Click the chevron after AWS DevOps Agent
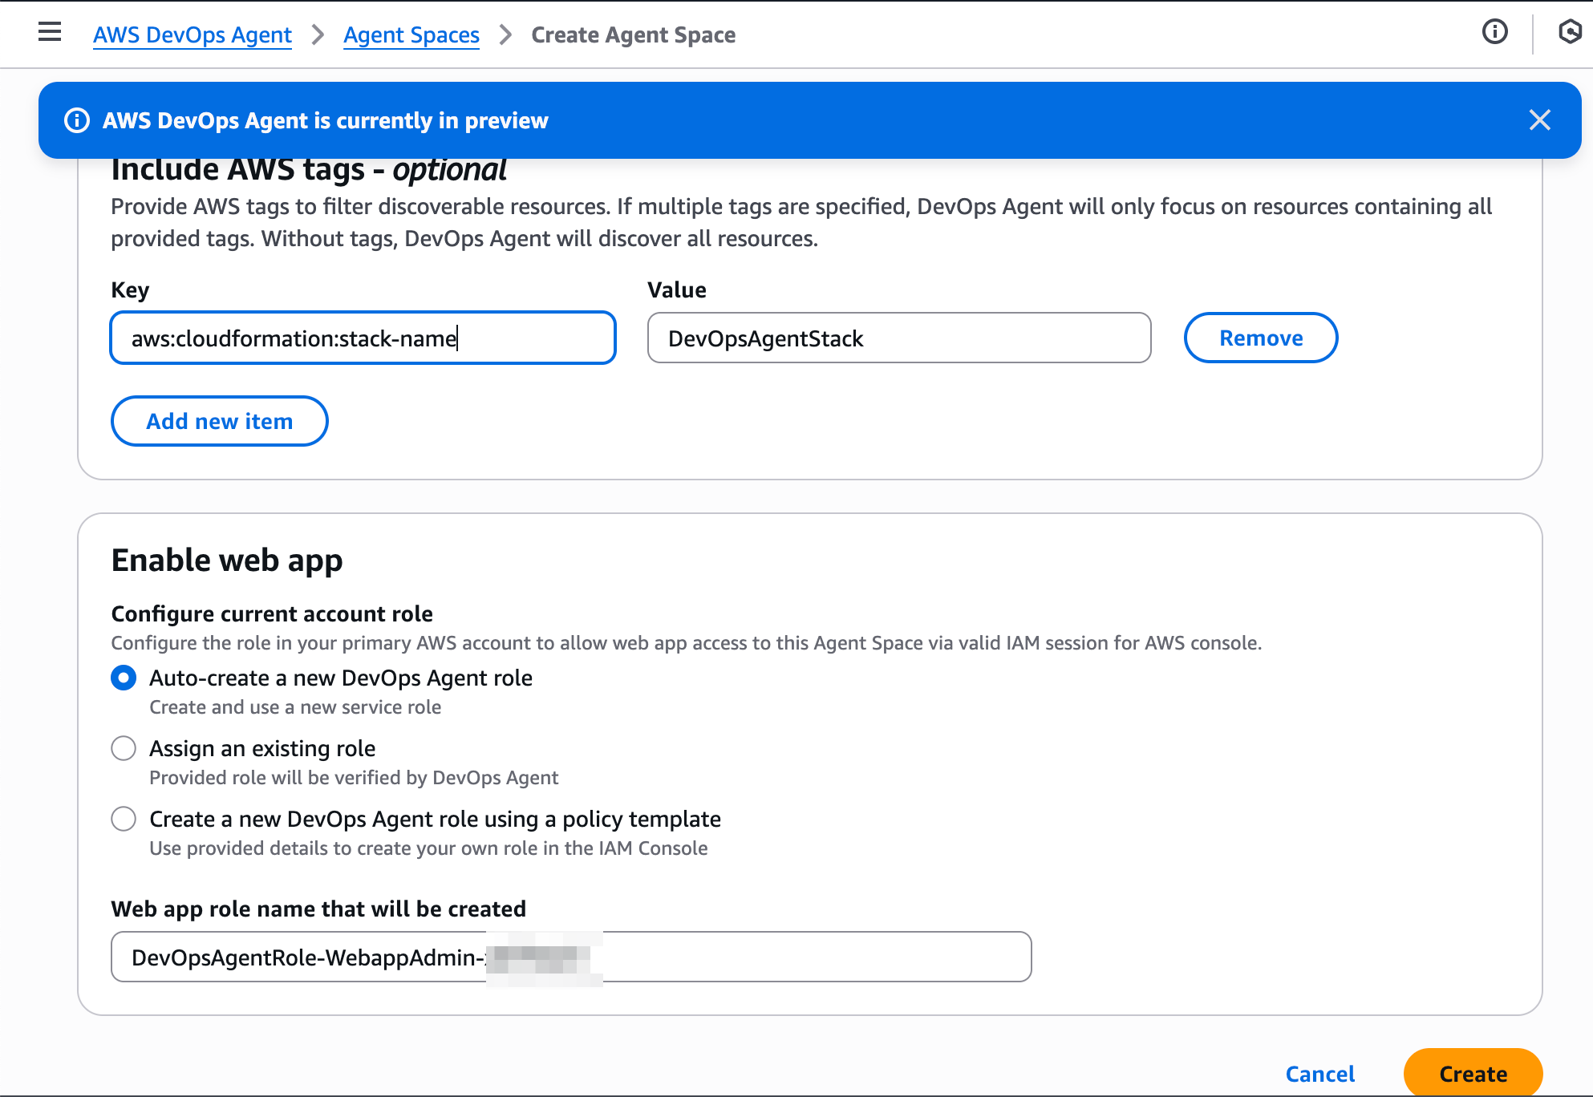Viewport: 1593px width, 1097px height. [318, 35]
